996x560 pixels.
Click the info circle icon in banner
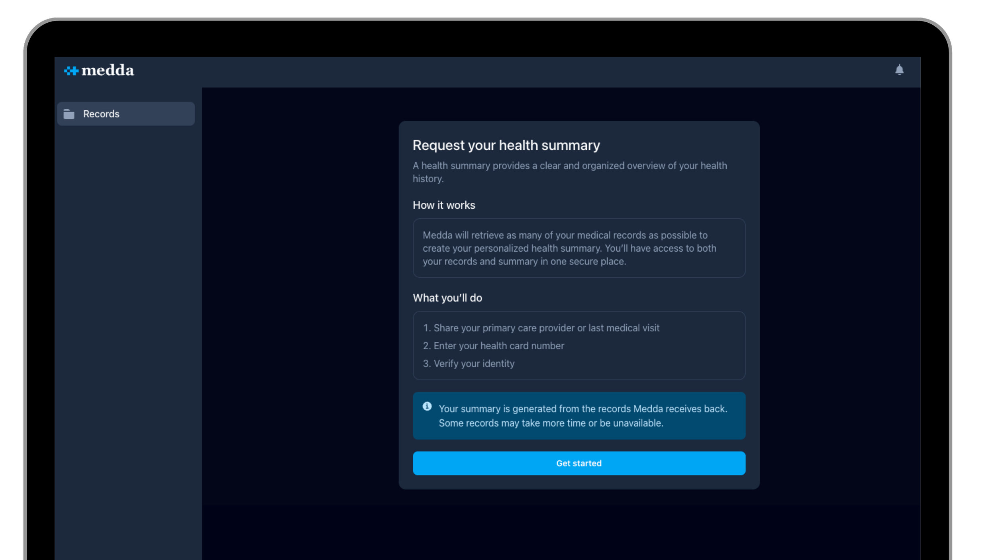pyautogui.click(x=427, y=406)
